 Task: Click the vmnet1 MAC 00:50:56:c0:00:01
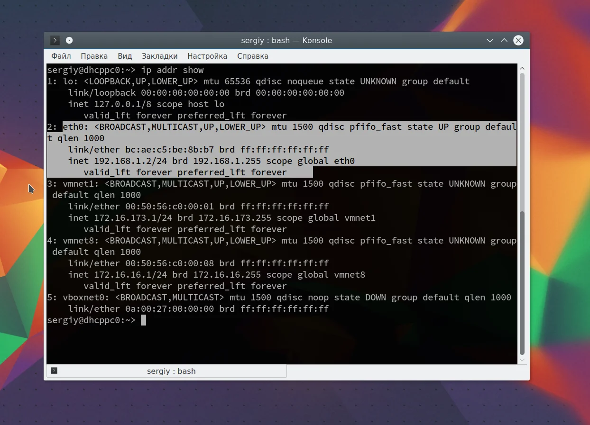tap(170, 207)
